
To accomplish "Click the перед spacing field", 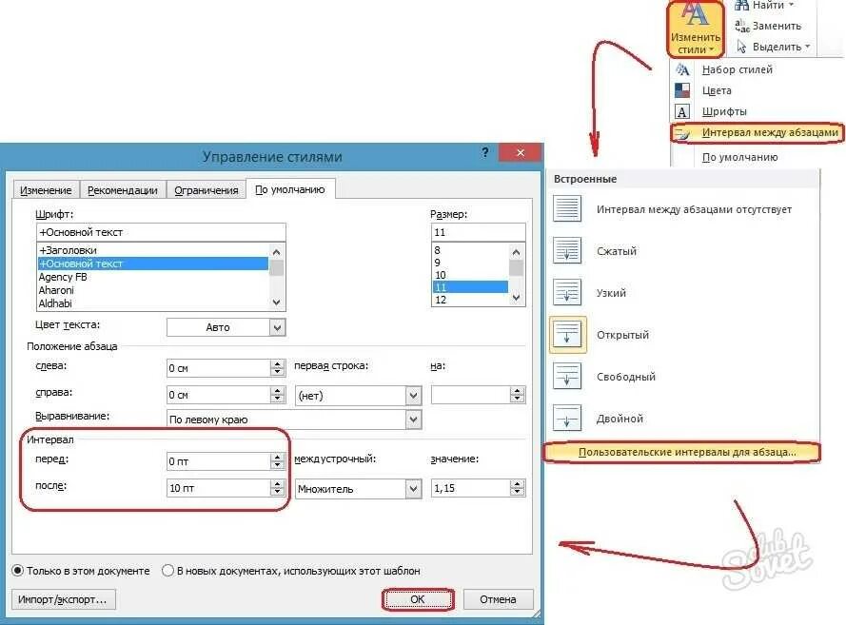I will [x=219, y=461].
